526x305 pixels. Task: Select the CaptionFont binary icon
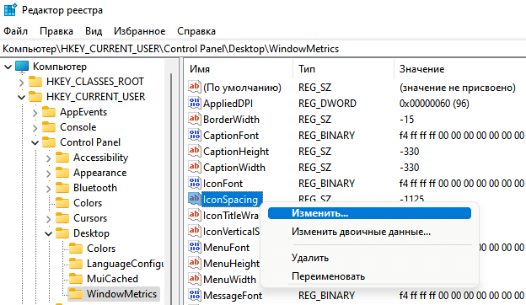tap(195, 135)
